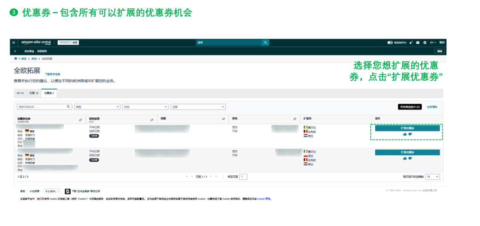Open the marketplace selector showing 英国
This screenshot has height=226, width=480.
point(68,43)
